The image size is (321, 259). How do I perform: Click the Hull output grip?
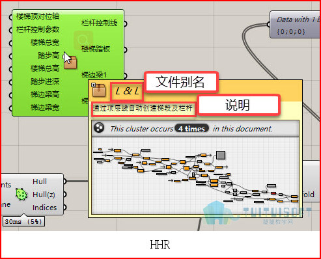64,181
